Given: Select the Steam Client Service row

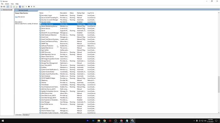Looking at the screenshot, I should pyautogui.click(x=68, y=57).
